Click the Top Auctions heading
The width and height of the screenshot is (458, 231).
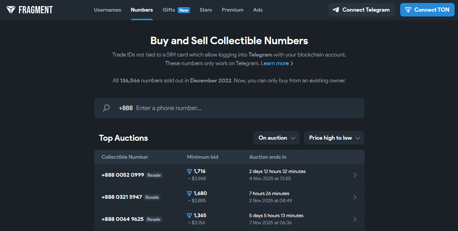point(124,138)
